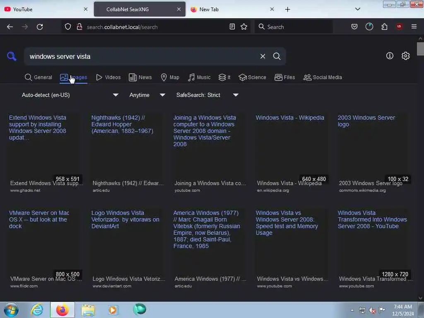Click the page vertical scrollbar thumb
The width and height of the screenshot is (424, 318).
[x=420, y=49]
